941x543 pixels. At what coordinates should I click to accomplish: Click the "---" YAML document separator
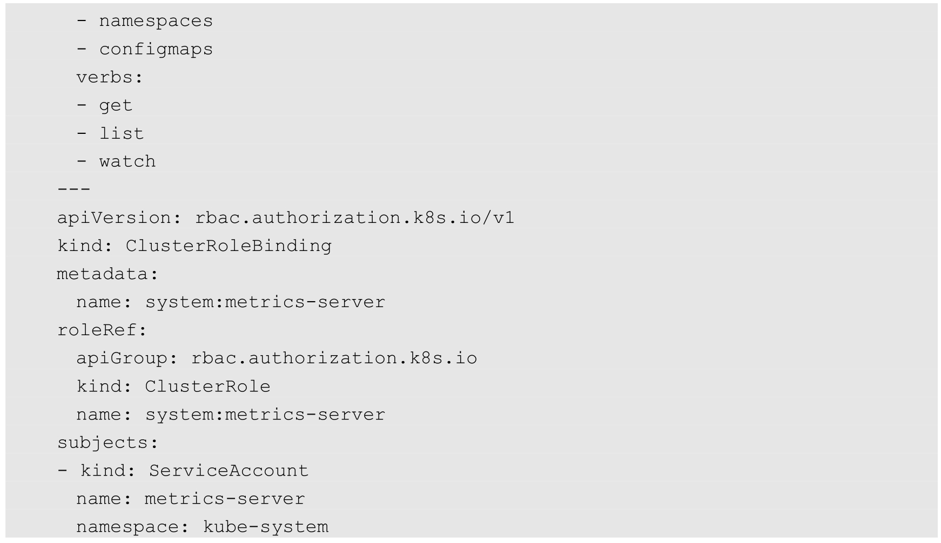click(74, 189)
